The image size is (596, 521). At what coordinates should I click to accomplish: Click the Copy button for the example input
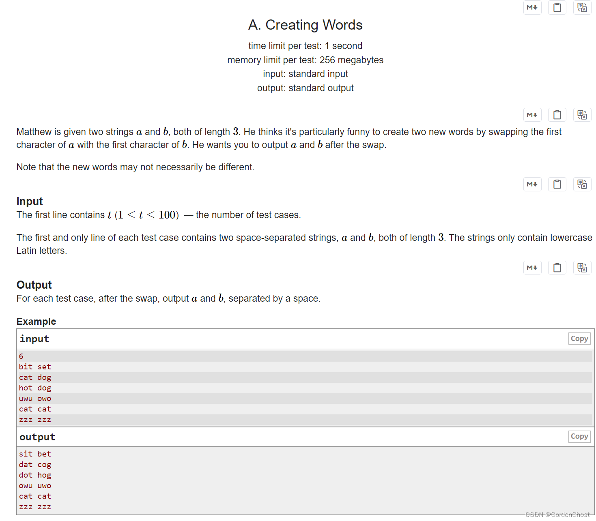[x=579, y=338]
